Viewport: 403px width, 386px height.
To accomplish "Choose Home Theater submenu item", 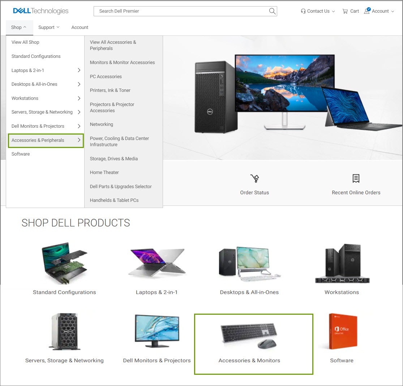I will 104,173.
